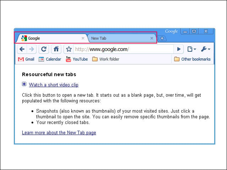Go forward using the forward arrow
The height and width of the screenshot is (170, 227).
tap(32, 49)
